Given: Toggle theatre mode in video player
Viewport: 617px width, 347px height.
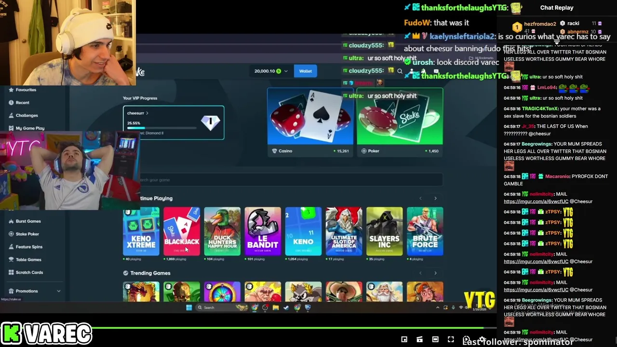Looking at the screenshot, I should pyautogui.click(x=435, y=339).
